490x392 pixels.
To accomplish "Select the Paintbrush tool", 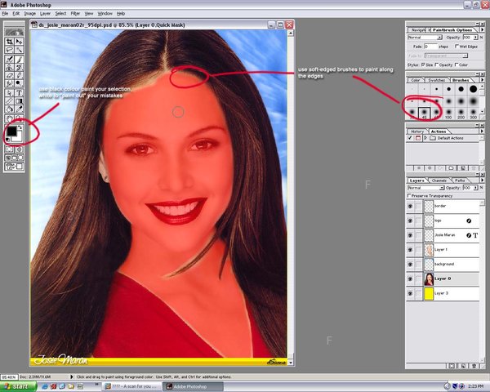I will coord(19,59).
